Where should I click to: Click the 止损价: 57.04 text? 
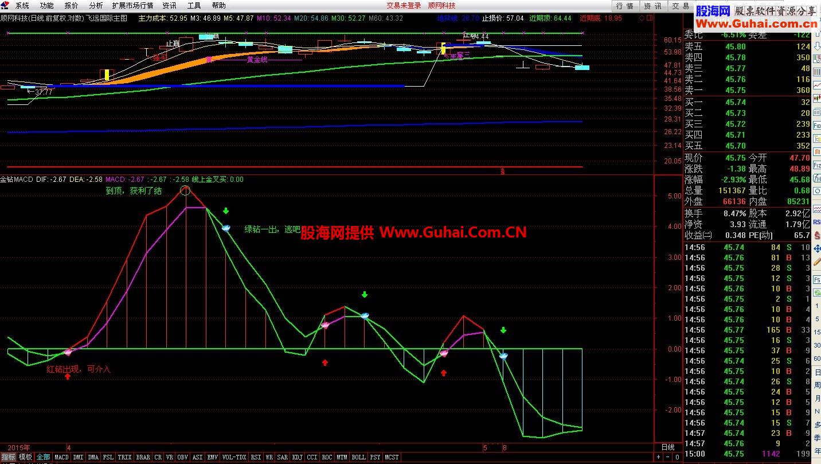tap(503, 18)
